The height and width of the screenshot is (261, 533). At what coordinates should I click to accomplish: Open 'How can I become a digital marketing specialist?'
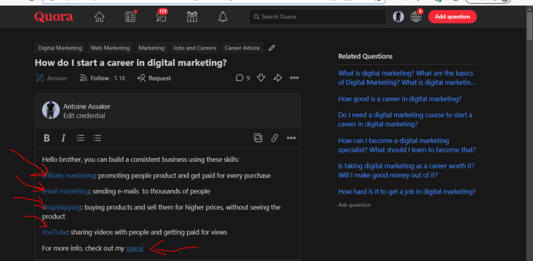(x=407, y=145)
